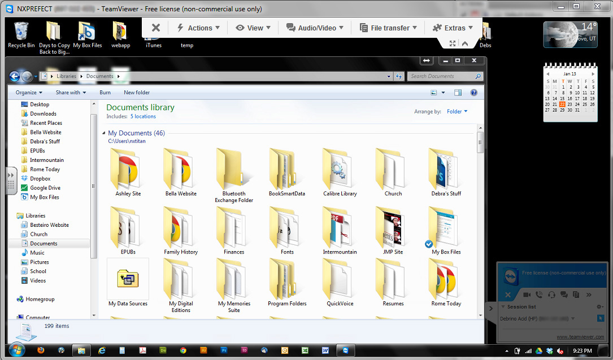
Task: Change view using the view icon button
Action: pos(433,93)
